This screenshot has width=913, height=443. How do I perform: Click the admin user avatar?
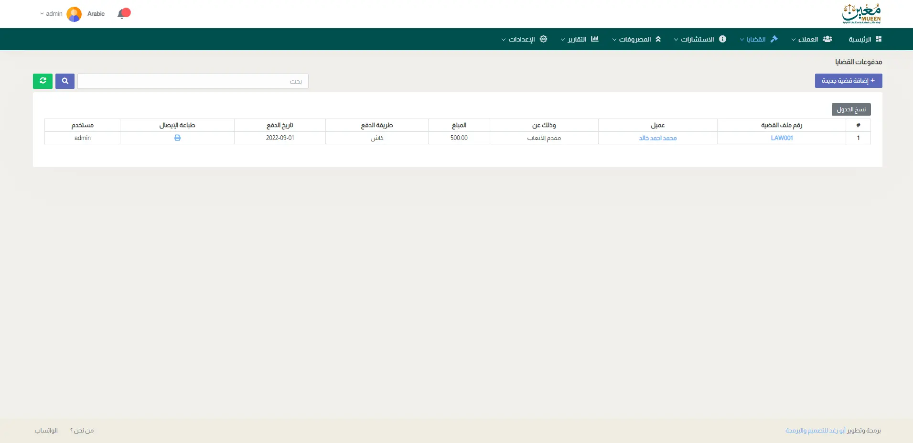(74, 14)
